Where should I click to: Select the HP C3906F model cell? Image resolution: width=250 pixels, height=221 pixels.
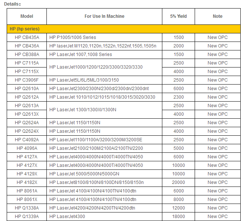click(27, 80)
